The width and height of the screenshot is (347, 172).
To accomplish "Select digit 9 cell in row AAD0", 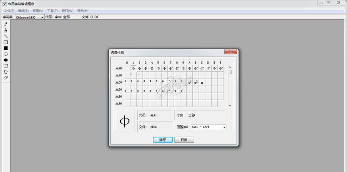I will click(183, 89).
